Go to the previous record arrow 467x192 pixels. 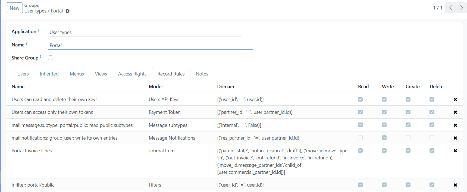450,8
